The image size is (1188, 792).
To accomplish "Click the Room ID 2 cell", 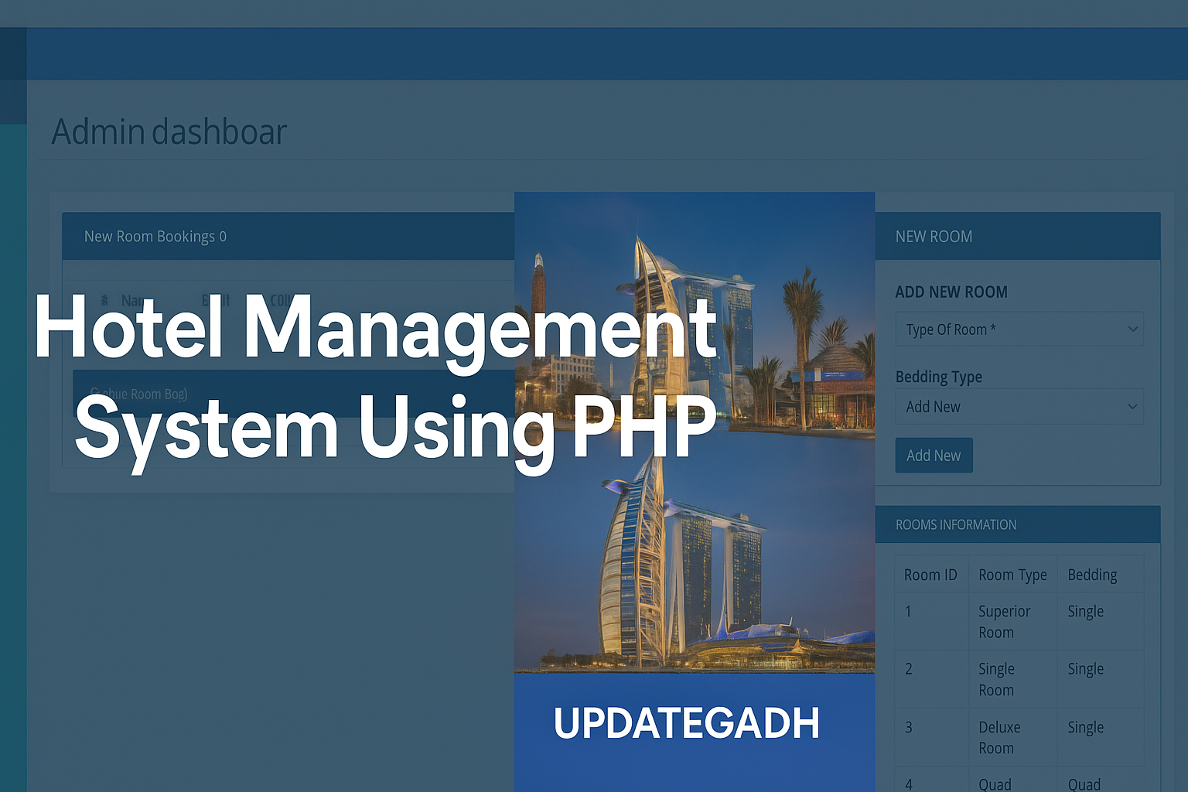I will tap(931, 679).
